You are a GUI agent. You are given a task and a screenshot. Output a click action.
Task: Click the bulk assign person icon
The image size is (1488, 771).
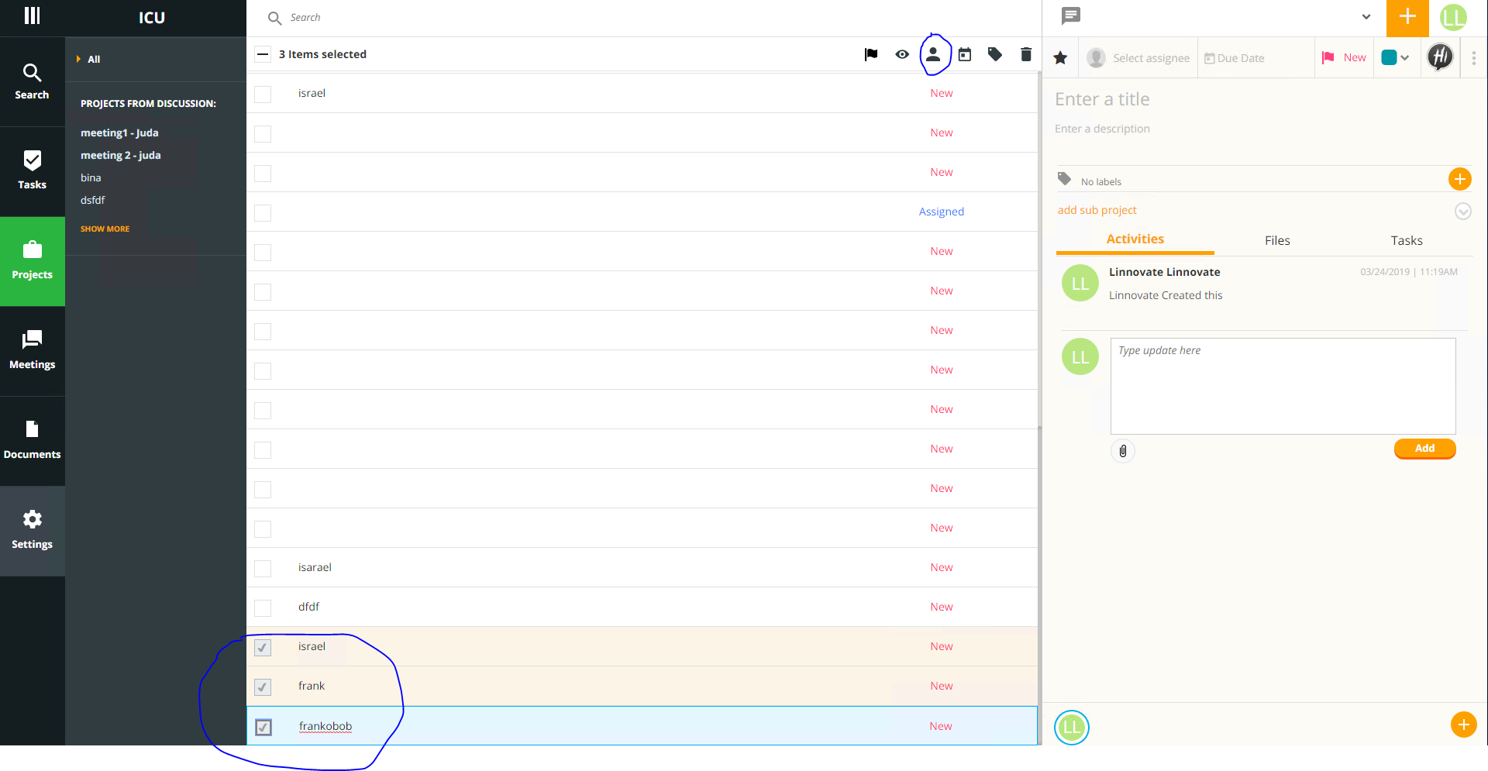[934, 54]
